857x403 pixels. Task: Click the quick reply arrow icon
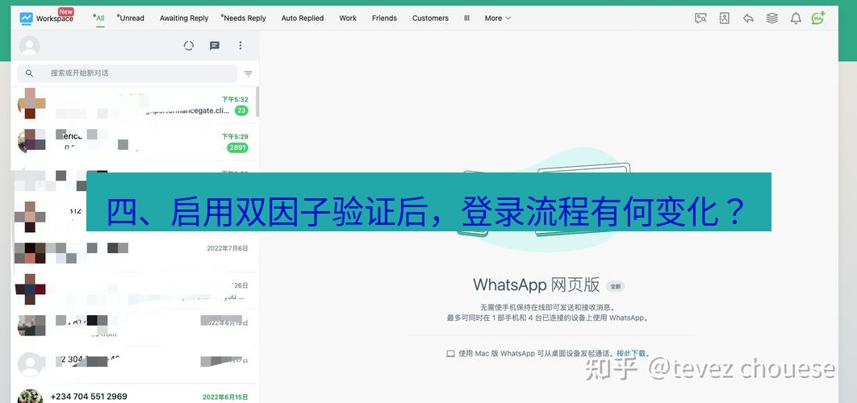[x=748, y=18]
